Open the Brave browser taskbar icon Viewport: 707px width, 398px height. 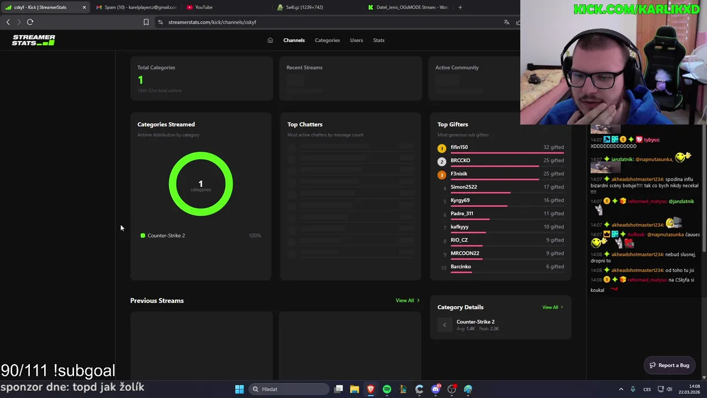[371, 389]
